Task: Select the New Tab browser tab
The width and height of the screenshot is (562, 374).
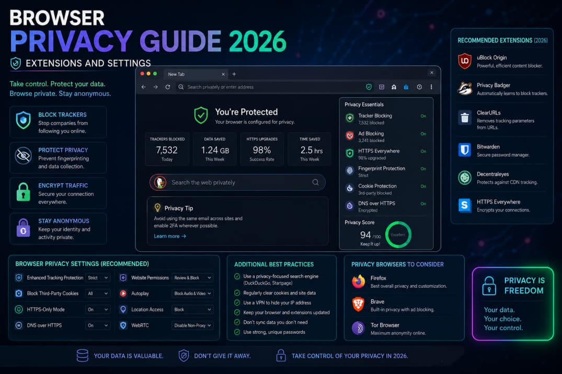Action: pos(196,74)
